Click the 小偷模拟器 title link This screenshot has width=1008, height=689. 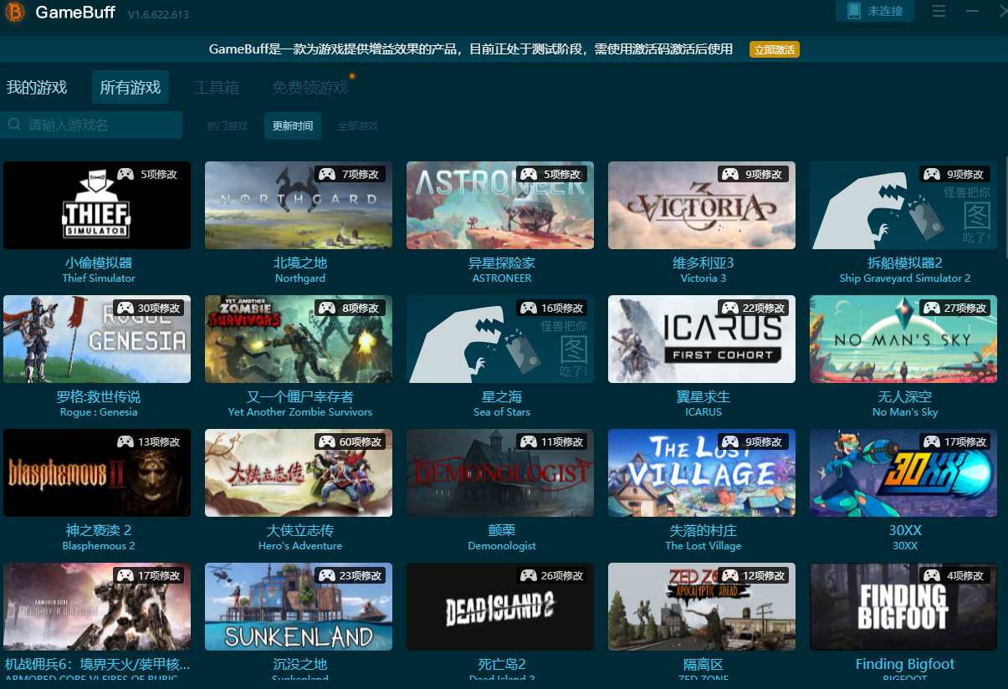point(99,263)
